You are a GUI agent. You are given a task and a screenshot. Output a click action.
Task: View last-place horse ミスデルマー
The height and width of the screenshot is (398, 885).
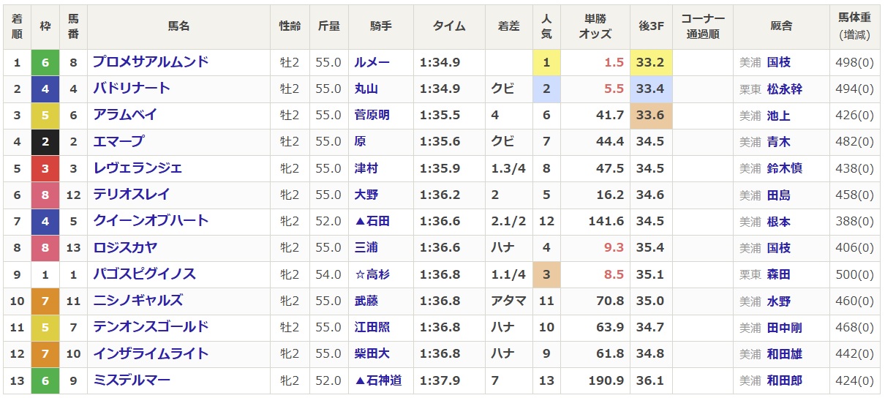[x=131, y=380]
